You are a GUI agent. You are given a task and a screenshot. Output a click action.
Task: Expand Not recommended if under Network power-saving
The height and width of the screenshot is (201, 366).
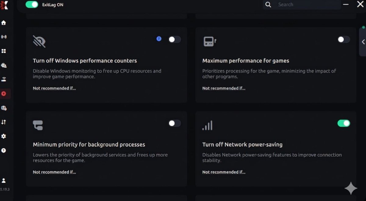point(224,172)
